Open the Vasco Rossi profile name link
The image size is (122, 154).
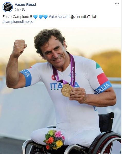pos(25,5)
